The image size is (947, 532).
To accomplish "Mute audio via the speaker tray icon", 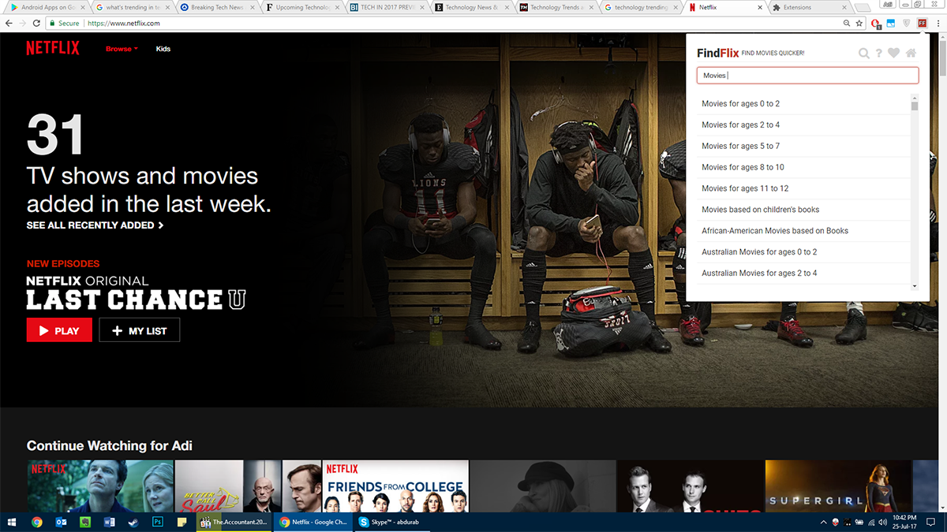I will pyautogui.click(x=882, y=522).
